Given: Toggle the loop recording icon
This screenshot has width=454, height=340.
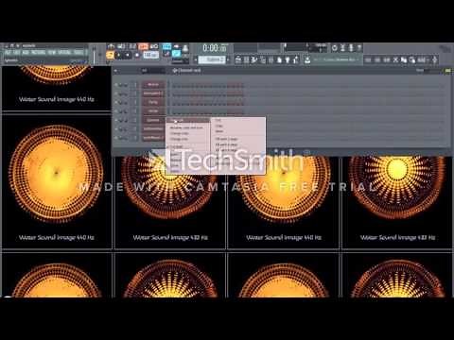Looking at the screenshot, I should pyautogui.click(x=154, y=46).
